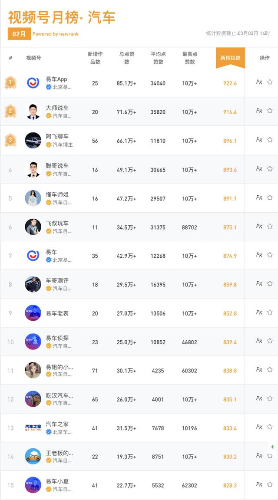Toggle favorite star for 飞叔玩车

click(x=270, y=226)
